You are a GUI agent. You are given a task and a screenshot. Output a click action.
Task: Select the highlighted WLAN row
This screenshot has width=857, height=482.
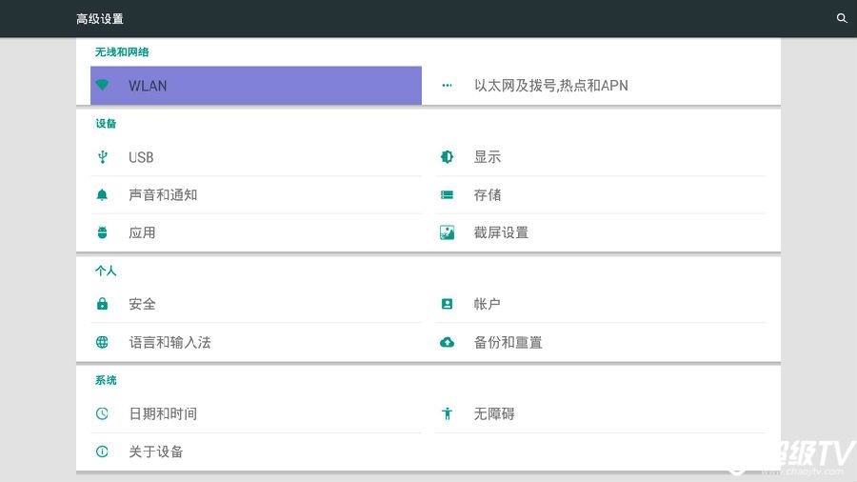click(256, 85)
